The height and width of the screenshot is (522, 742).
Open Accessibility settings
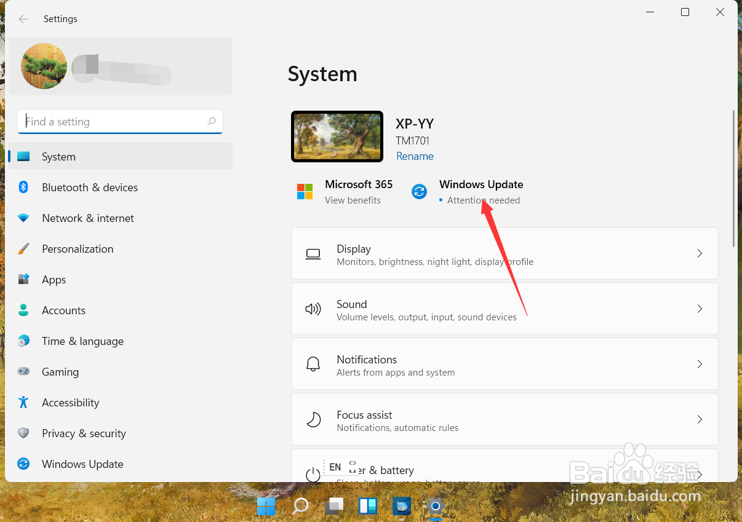121,403
